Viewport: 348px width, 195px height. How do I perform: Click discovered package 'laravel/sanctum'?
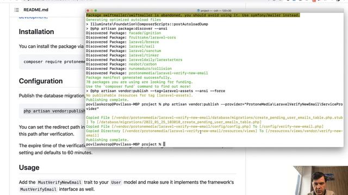[145, 50]
